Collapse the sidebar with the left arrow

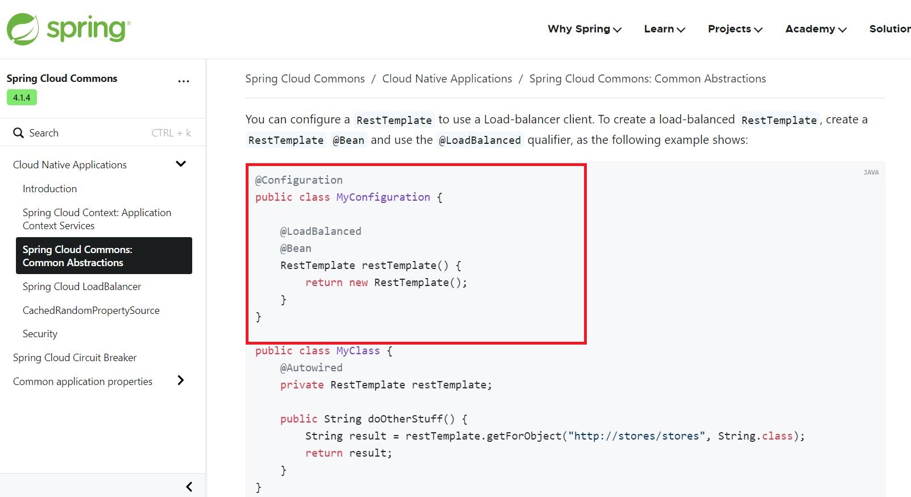(x=189, y=487)
